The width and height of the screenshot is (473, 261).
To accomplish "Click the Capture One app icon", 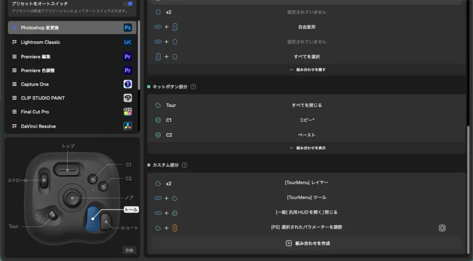I will click(x=128, y=84).
